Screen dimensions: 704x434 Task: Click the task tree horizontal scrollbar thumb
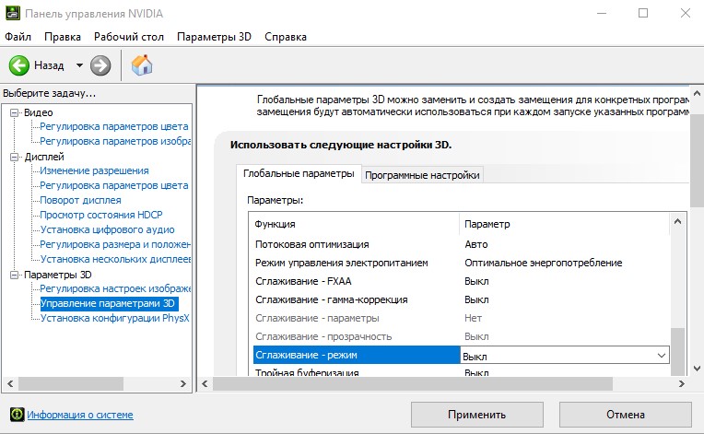click(x=71, y=383)
